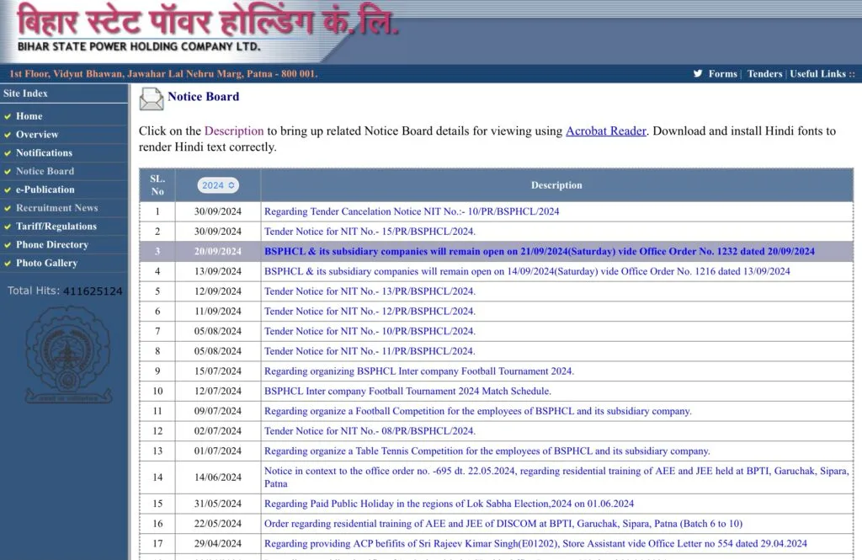Open Recruitment News in Site Index

click(56, 208)
